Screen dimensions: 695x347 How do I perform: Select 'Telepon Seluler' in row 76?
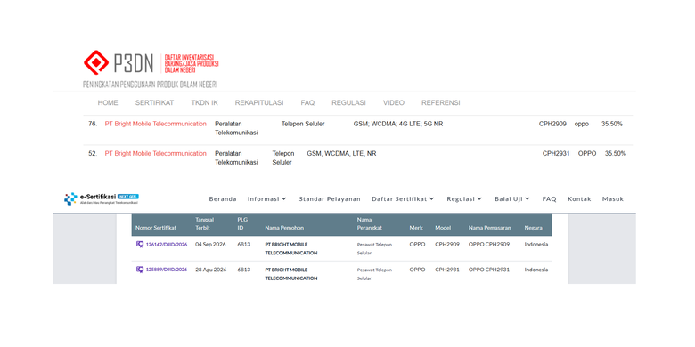[303, 124]
